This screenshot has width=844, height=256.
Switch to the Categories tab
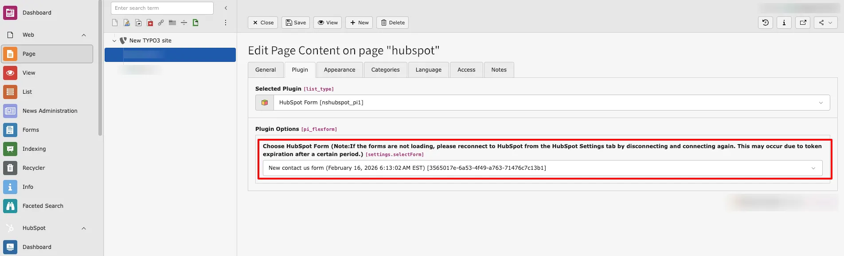click(386, 70)
